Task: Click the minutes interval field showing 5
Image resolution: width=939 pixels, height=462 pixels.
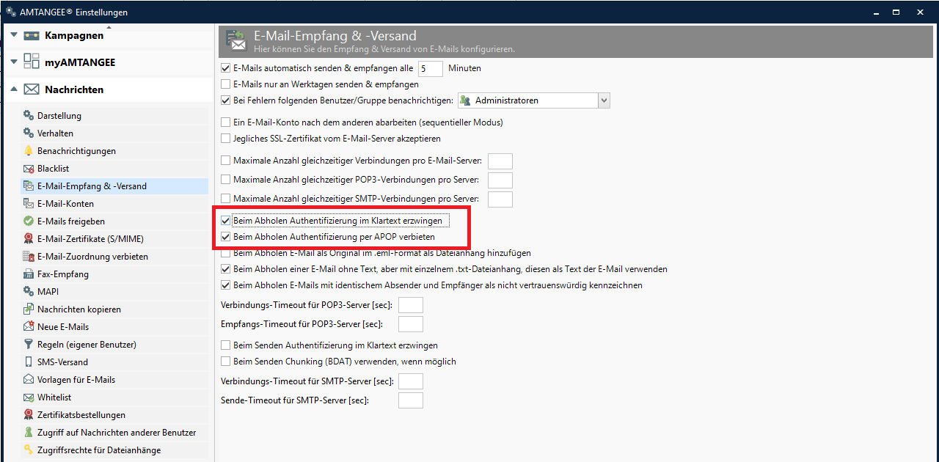Action: tap(431, 69)
